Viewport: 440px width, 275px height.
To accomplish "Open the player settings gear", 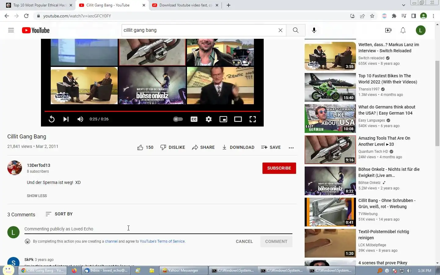I will tap(209, 119).
